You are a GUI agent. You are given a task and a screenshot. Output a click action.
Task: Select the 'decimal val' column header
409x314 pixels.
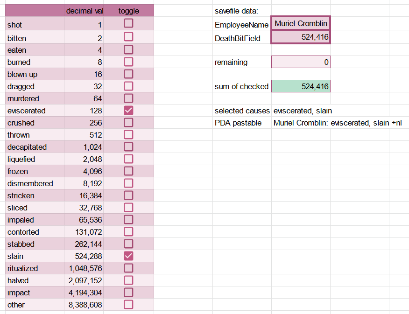click(x=85, y=11)
